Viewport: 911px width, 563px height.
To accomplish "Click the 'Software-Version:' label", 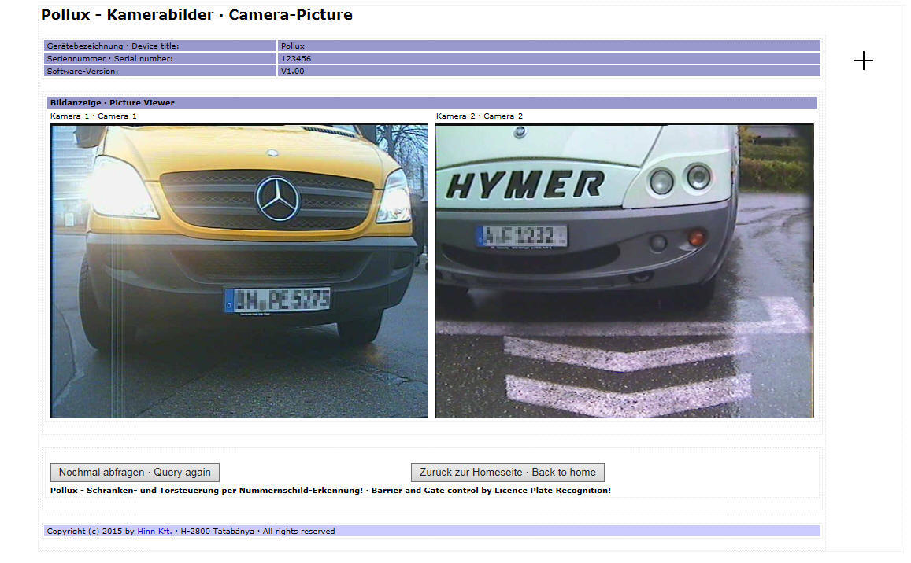I will point(83,72).
